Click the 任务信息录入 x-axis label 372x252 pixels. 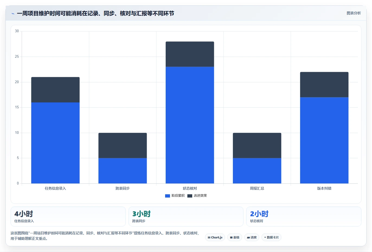pyautogui.click(x=55, y=188)
